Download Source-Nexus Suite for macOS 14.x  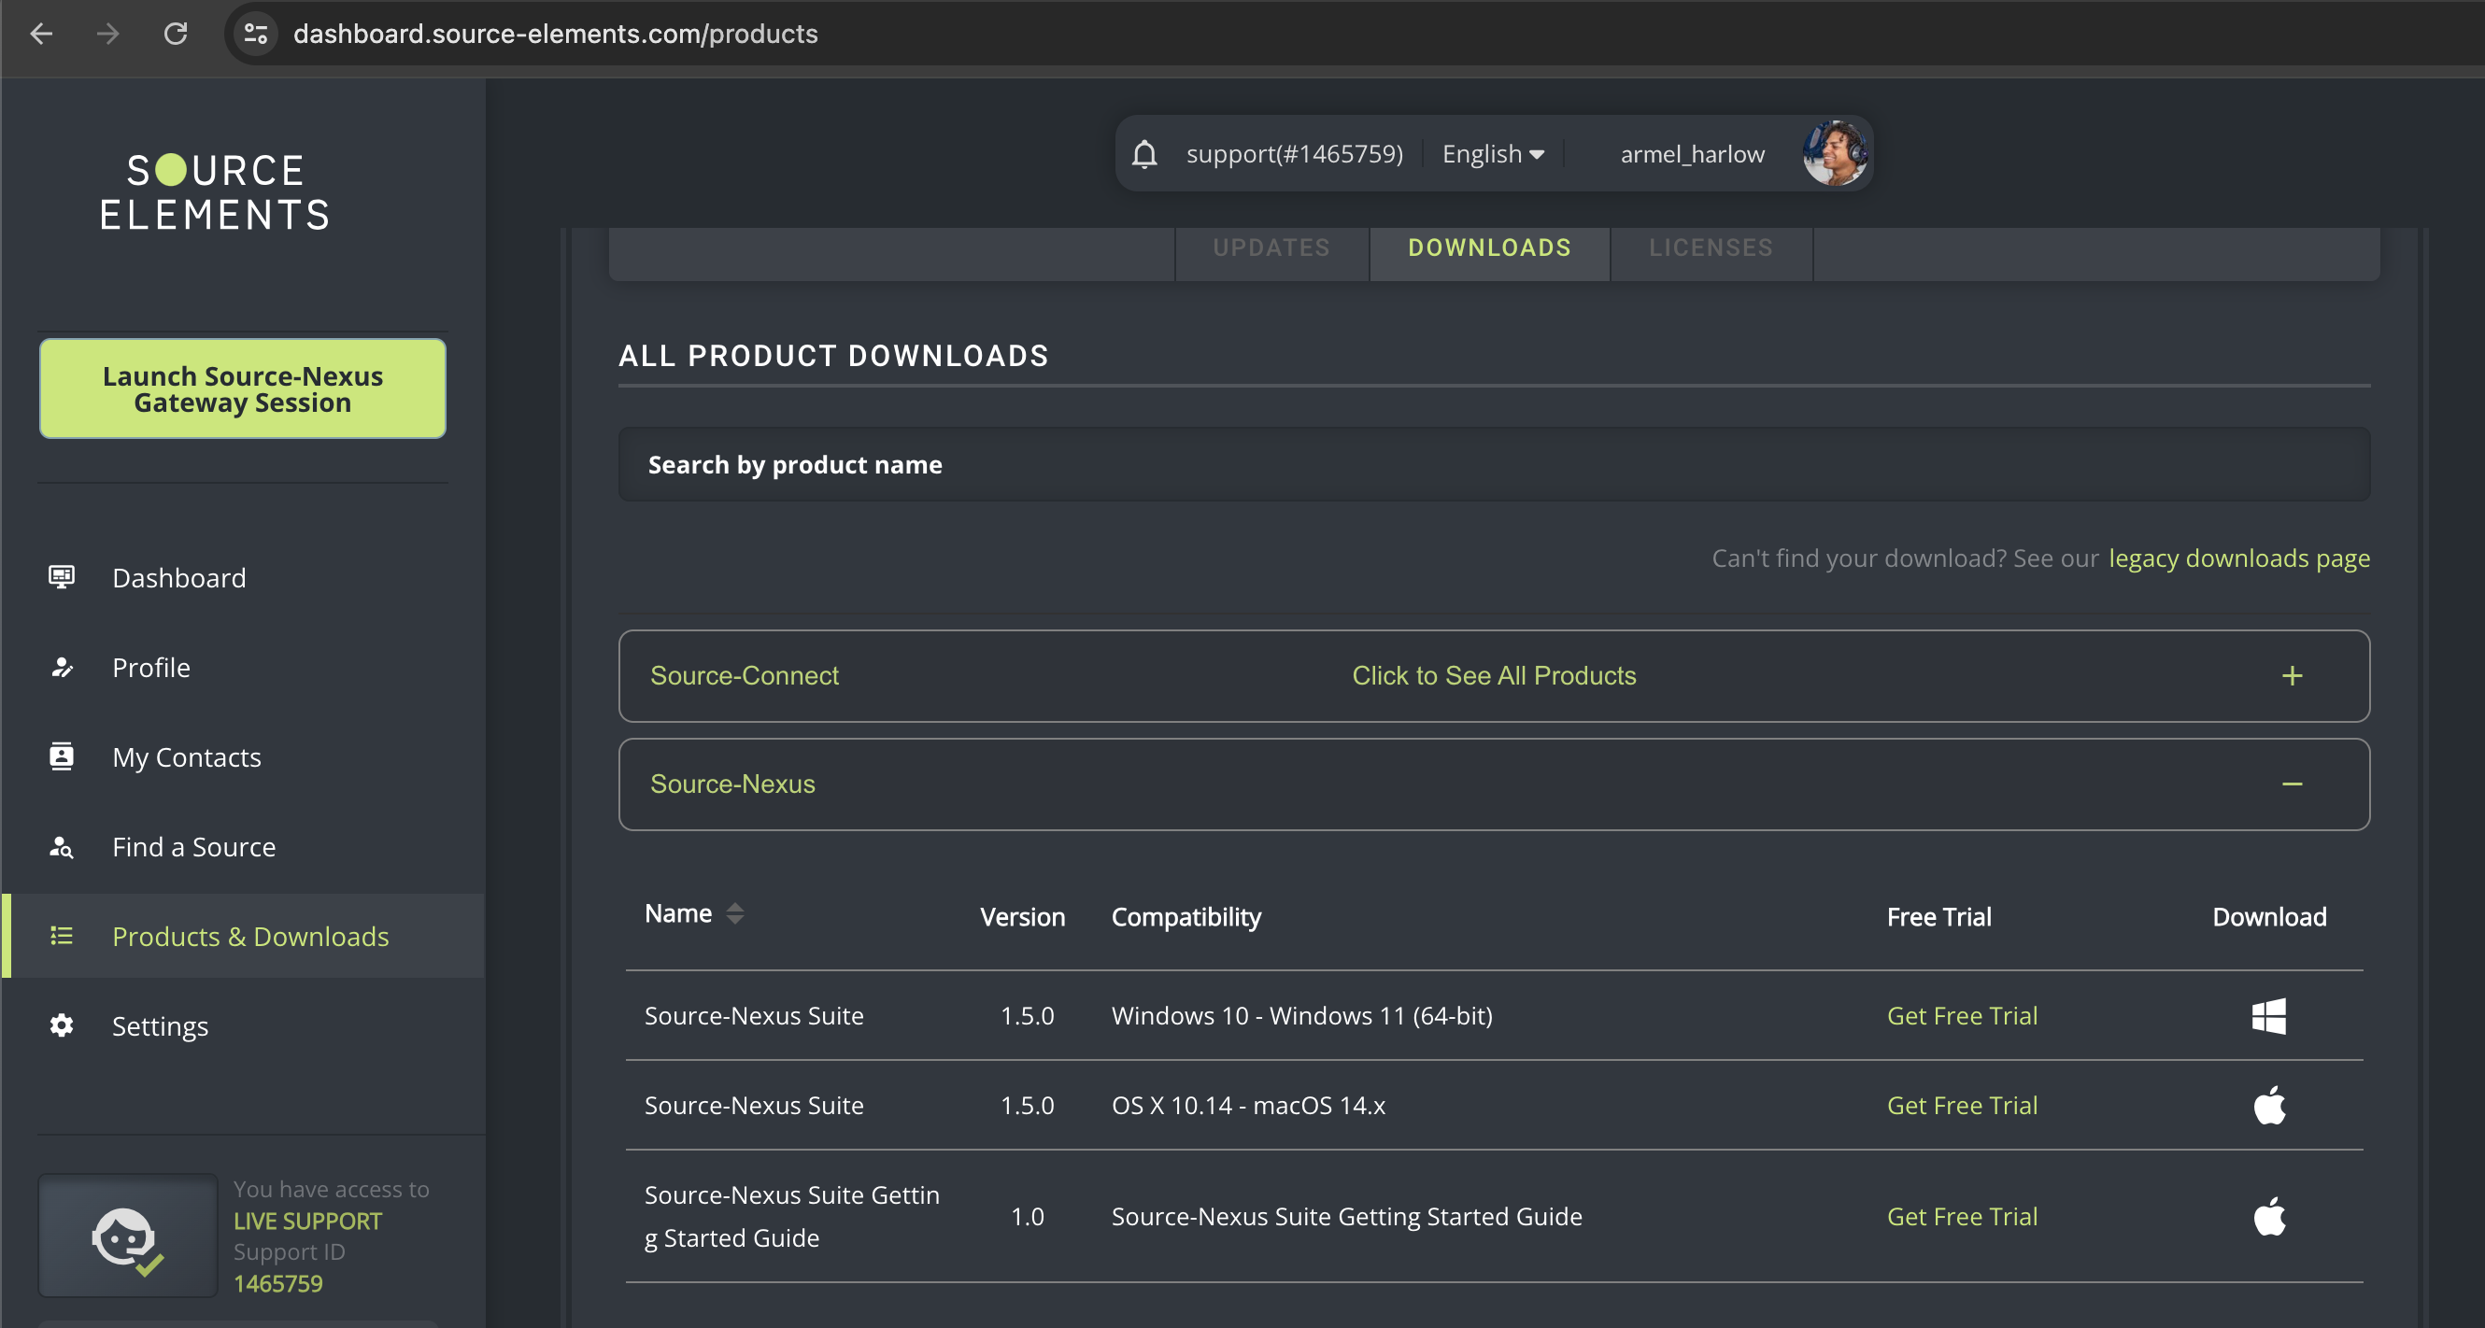click(2268, 1105)
